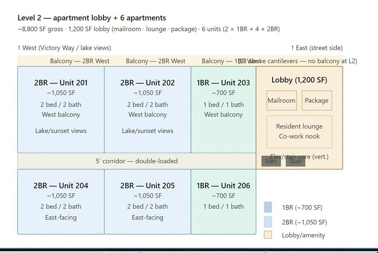Screen dimensions: 378x253
Task: Click the 1BR legend color swatch
Action: click(268, 207)
